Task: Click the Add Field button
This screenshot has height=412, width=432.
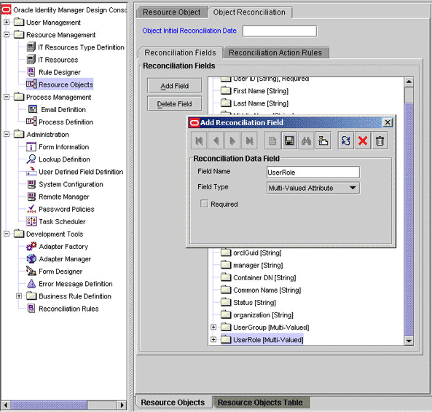Action: [x=174, y=86]
